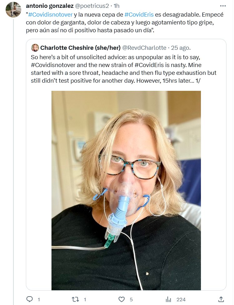The height and width of the screenshot is (305, 234).
Task: Open the blue #Covidisnotover hashtag
Action: pos(50,14)
